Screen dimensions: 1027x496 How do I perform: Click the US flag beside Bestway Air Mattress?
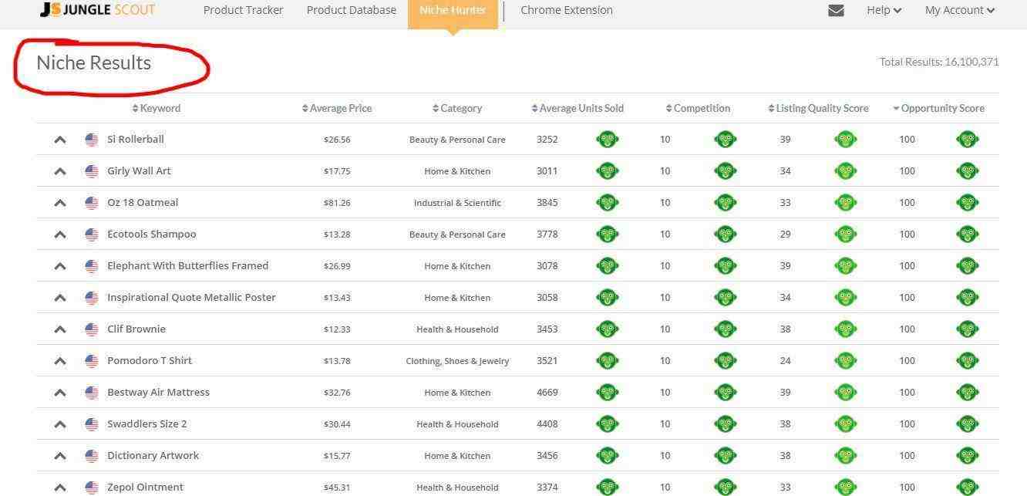click(92, 393)
